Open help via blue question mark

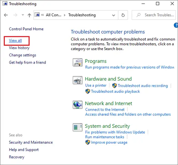(176, 25)
